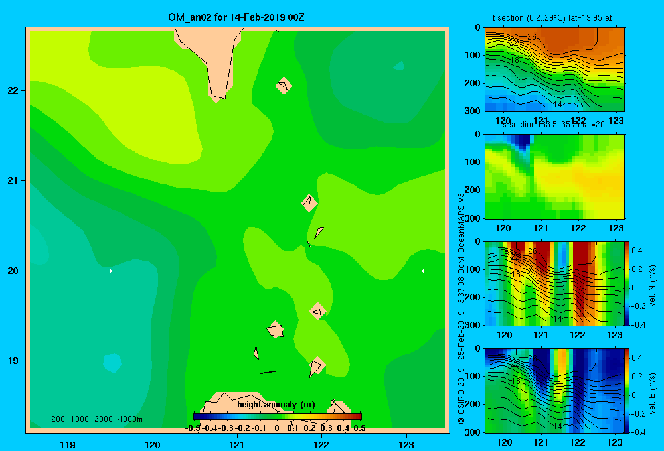
Task: Click longitude '121' under the salinity section
Action: (x=540, y=228)
